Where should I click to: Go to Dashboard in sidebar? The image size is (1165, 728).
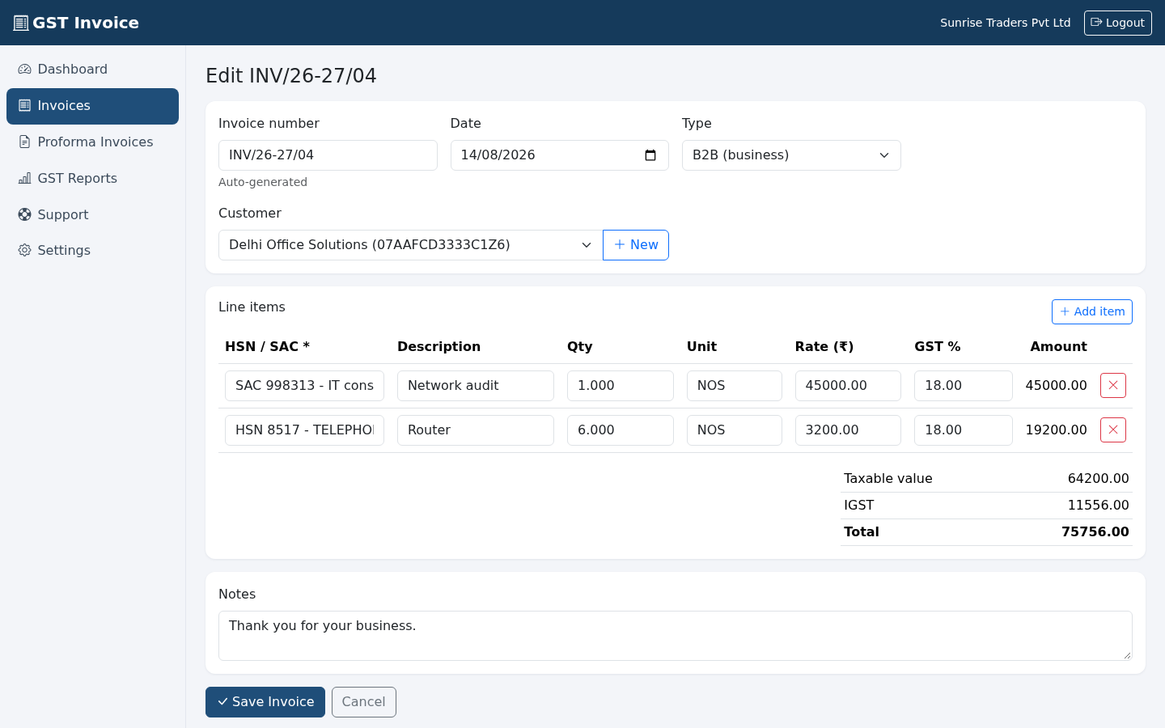[x=92, y=70]
